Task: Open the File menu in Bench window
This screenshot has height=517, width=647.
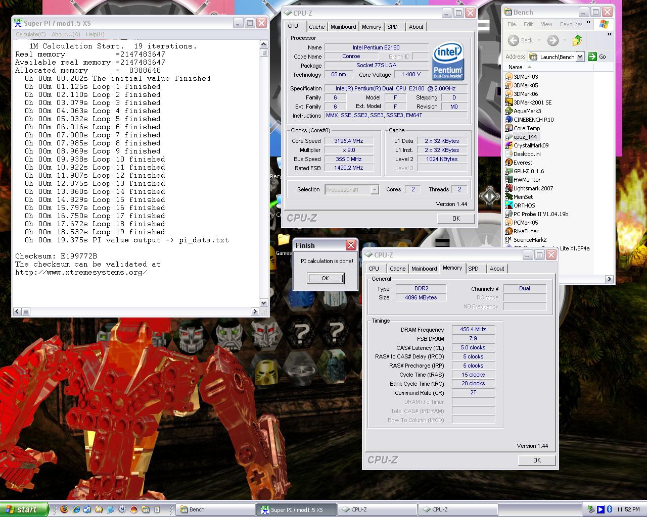Action: click(x=512, y=24)
